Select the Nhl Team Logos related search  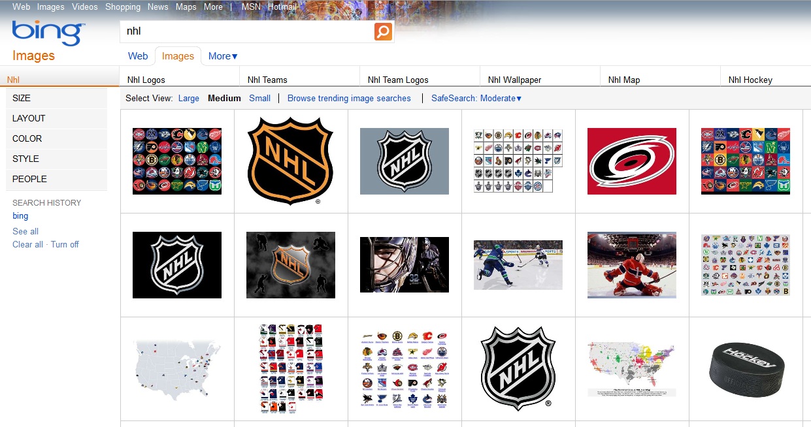point(398,80)
